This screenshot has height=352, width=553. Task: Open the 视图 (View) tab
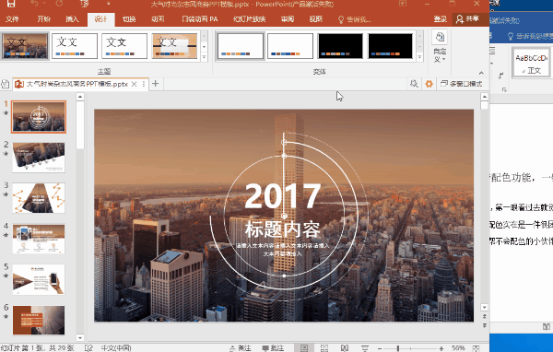click(x=315, y=19)
